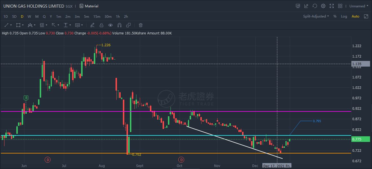Open the Split-Adjusted dropdown
This screenshot has width=372, height=169.
click(x=316, y=16)
